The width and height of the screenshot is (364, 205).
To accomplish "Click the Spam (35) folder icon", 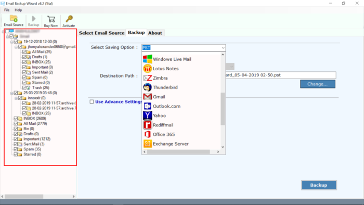I will pyautogui.click(x=20, y=149).
